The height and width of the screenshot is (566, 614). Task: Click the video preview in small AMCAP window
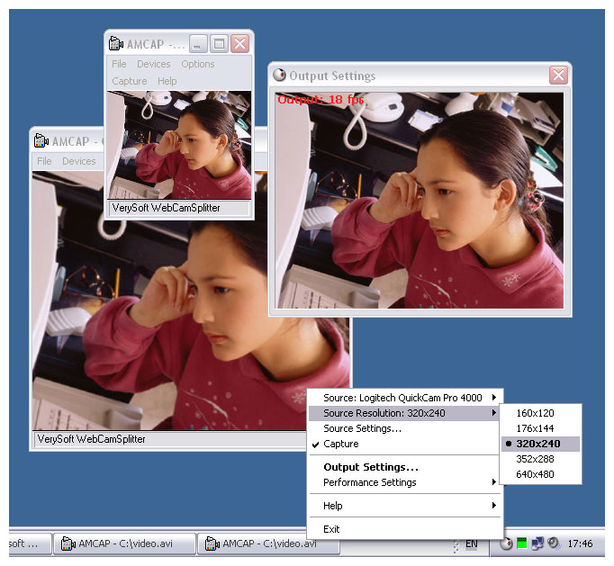pyautogui.click(x=179, y=145)
